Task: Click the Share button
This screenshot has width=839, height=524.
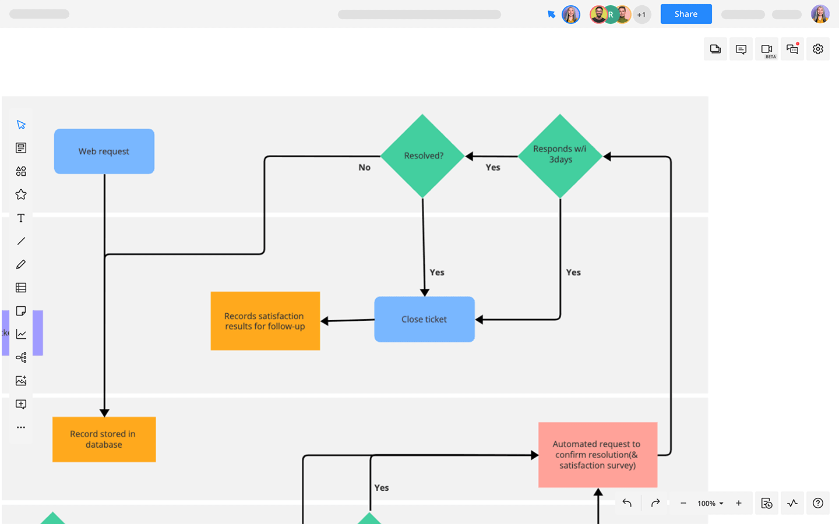Action: (x=686, y=14)
